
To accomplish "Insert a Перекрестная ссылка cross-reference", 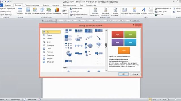I will (79, 15).
